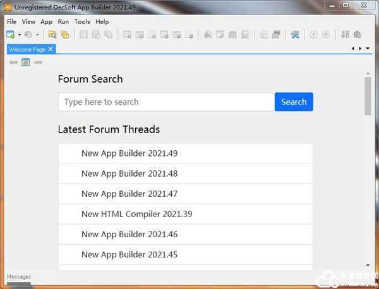
Task: Open the tab list dropdown arrow
Action: 368,49
